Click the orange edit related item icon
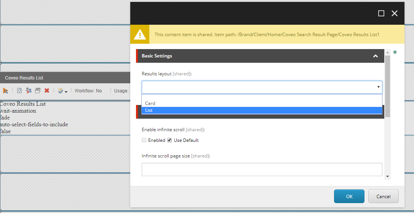The width and height of the screenshot is (414, 213). (x=5, y=91)
